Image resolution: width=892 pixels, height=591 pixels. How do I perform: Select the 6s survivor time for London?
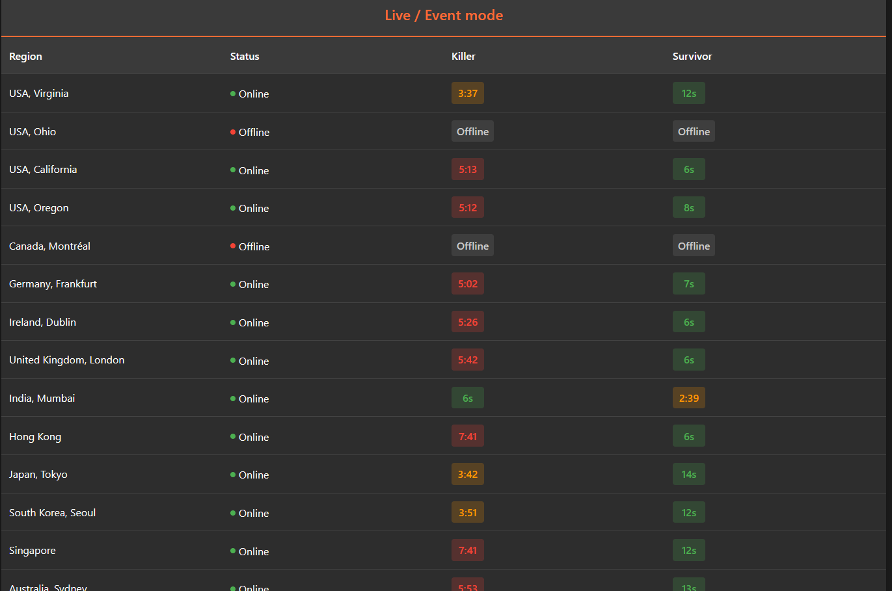[x=689, y=360]
